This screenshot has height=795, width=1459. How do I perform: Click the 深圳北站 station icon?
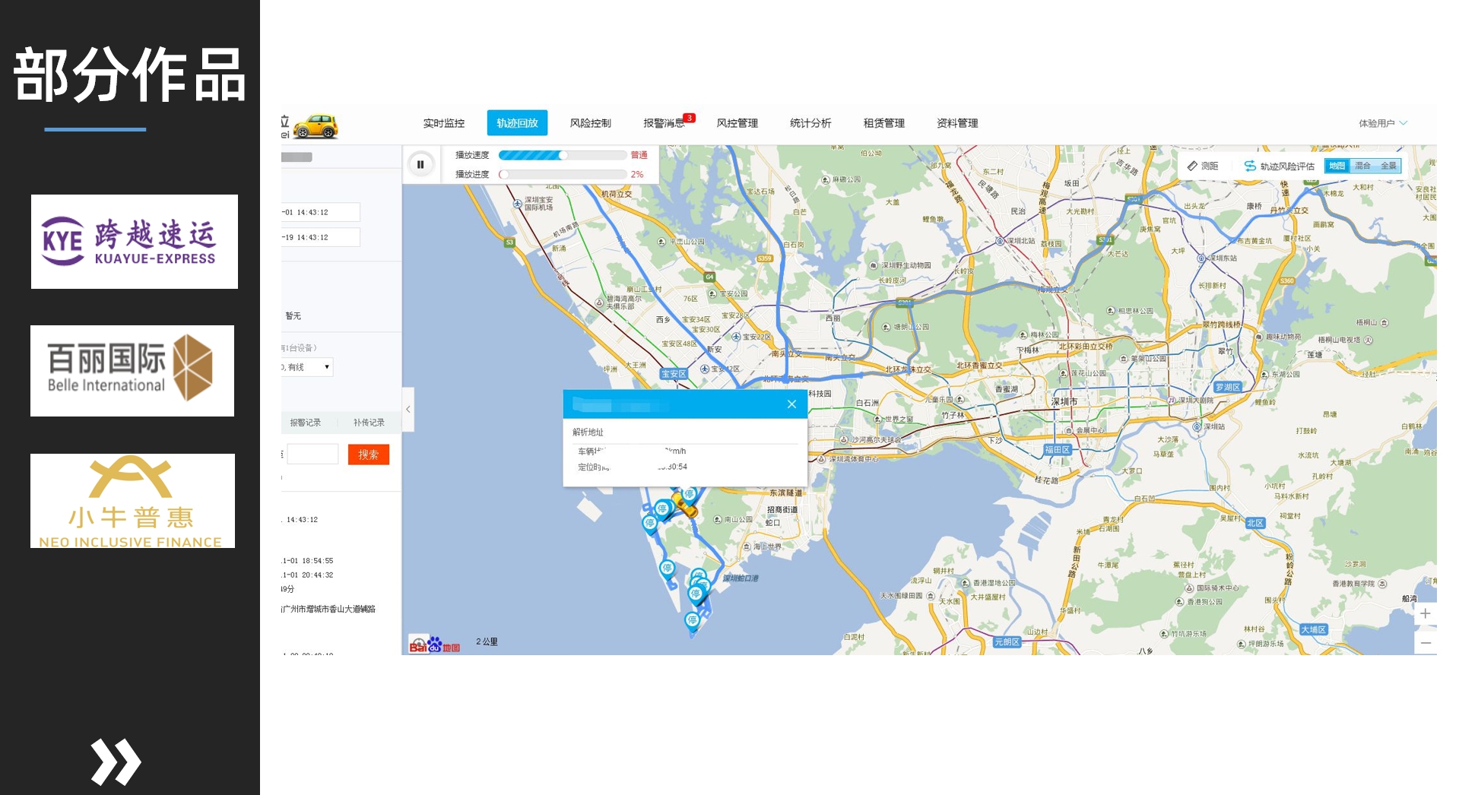pos(1001,241)
